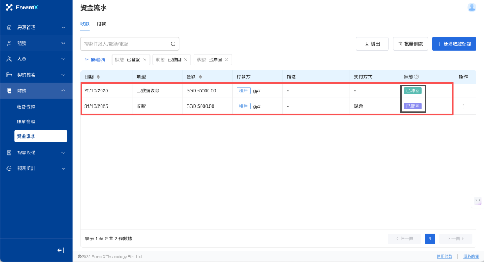The image size is (484, 262).
Task: Switch to the 付款 tab
Action: 101,23
